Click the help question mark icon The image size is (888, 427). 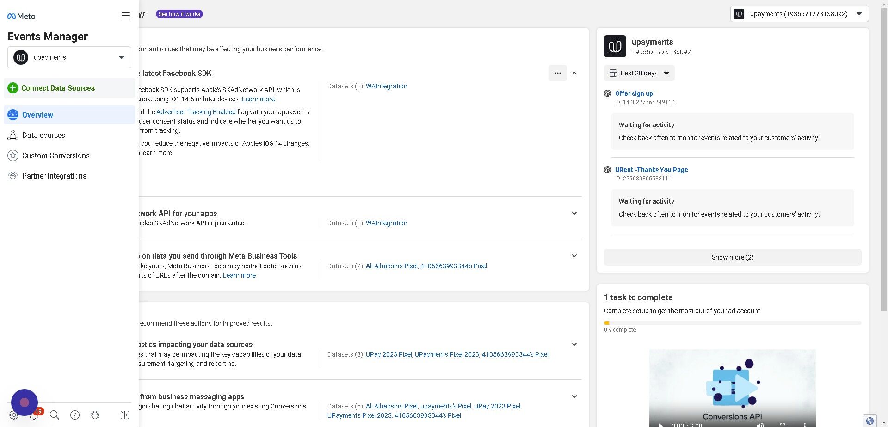[75, 415]
